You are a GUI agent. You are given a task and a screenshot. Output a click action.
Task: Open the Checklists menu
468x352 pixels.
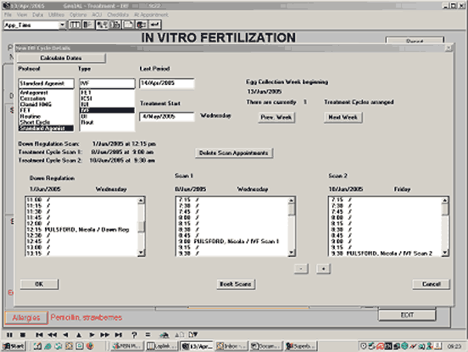point(118,14)
